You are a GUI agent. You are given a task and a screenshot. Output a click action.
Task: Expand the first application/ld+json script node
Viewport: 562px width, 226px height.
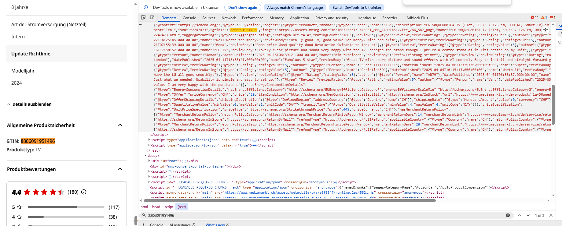[x=149, y=140]
